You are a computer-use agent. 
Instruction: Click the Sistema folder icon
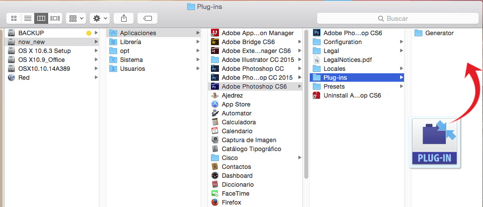click(113, 59)
